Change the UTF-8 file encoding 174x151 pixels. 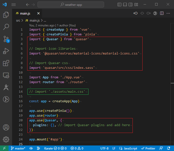[x=104, y=148]
